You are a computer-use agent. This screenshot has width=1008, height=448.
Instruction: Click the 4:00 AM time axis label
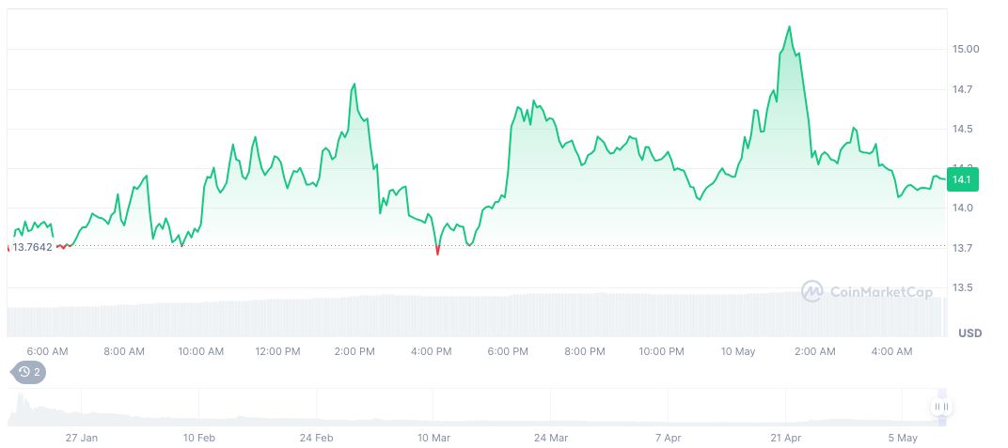892,351
